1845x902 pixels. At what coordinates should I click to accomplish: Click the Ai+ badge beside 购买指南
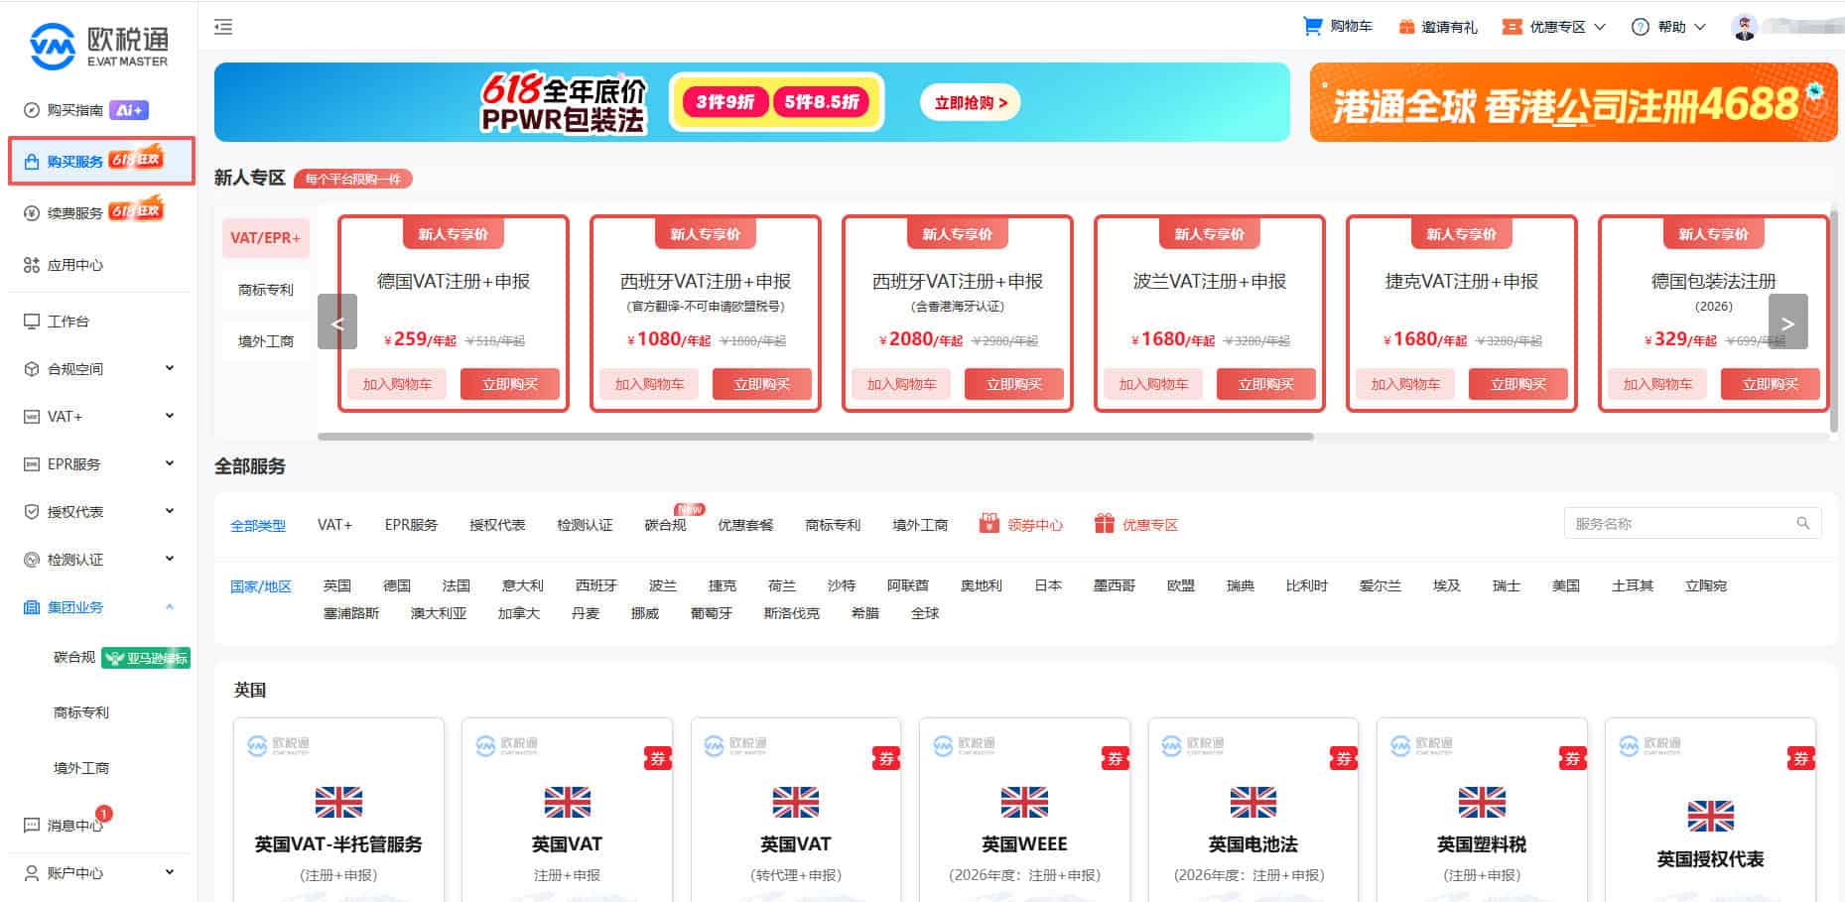tap(129, 110)
